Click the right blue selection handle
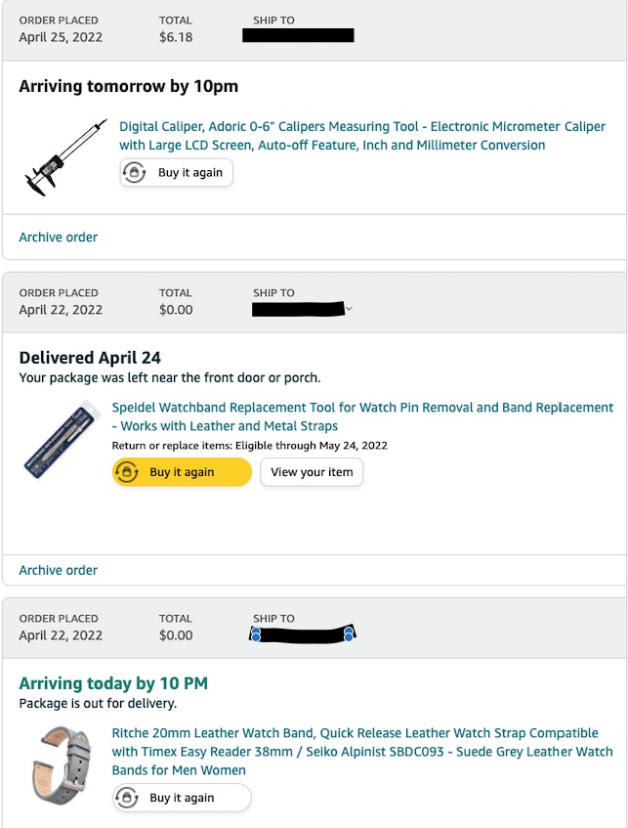Viewport: 628px width, 828px height. (x=349, y=635)
